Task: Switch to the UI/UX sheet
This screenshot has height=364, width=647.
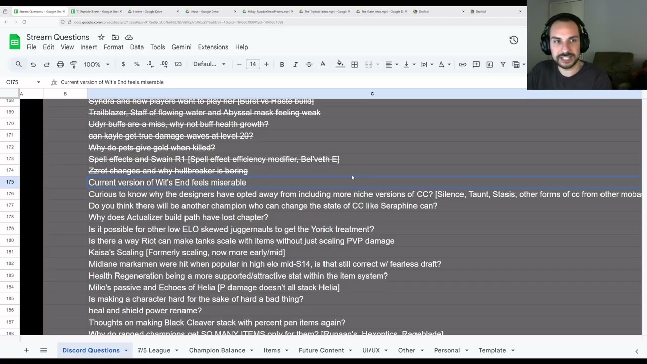Action: click(371, 350)
